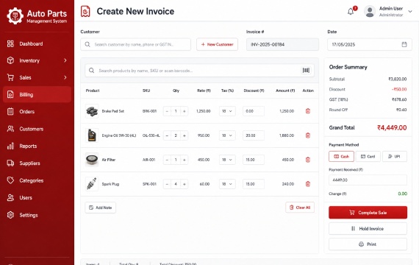Screen dimensions: 419x265
Task: Expand the Inventory submenu chevron
Action: point(65,60)
